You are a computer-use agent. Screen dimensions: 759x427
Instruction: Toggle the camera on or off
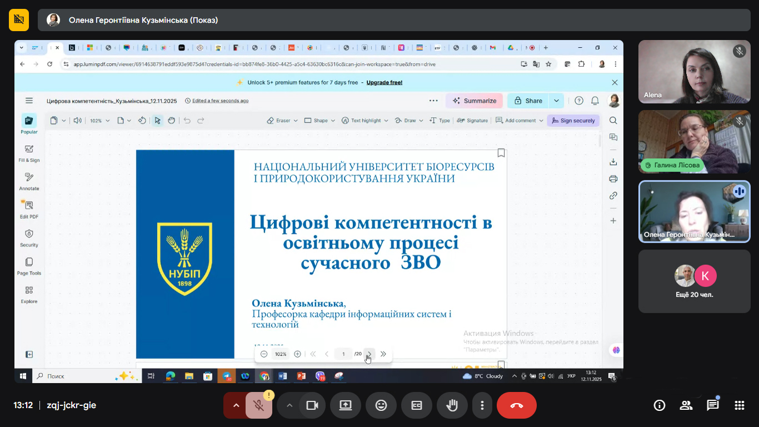312,405
